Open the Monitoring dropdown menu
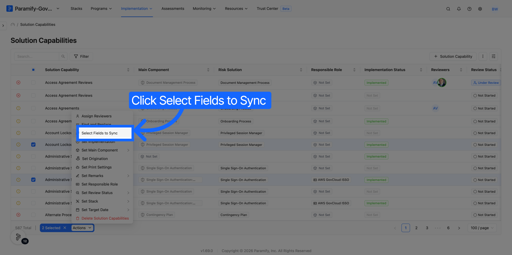Image resolution: width=512 pixels, height=255 pixels. click(x=204, y=9)
